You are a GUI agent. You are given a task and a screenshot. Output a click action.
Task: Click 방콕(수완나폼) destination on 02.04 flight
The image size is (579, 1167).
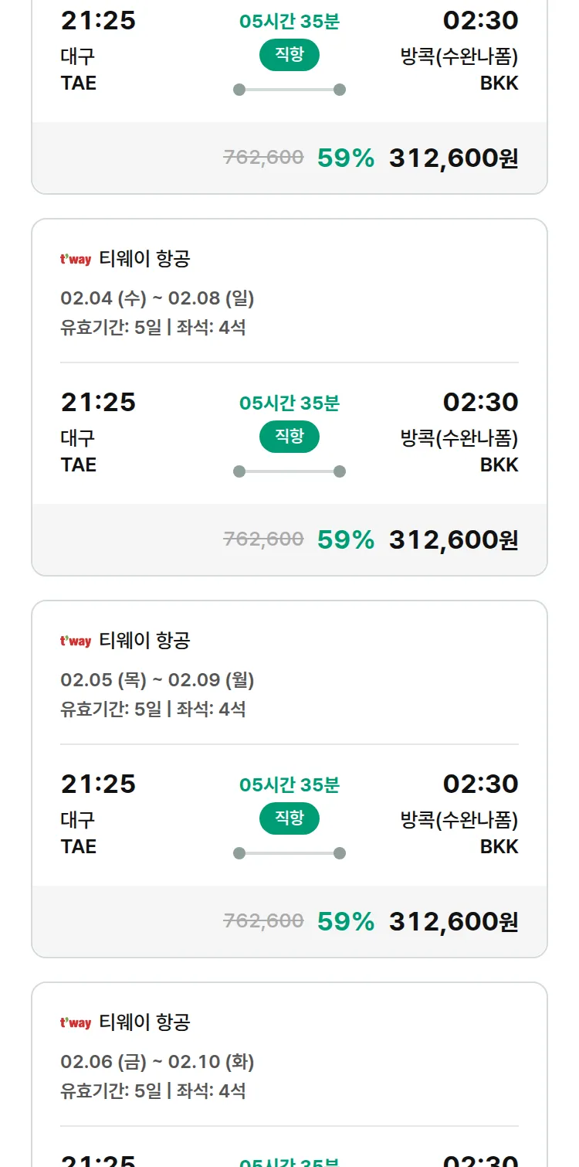tap(459, 438)
